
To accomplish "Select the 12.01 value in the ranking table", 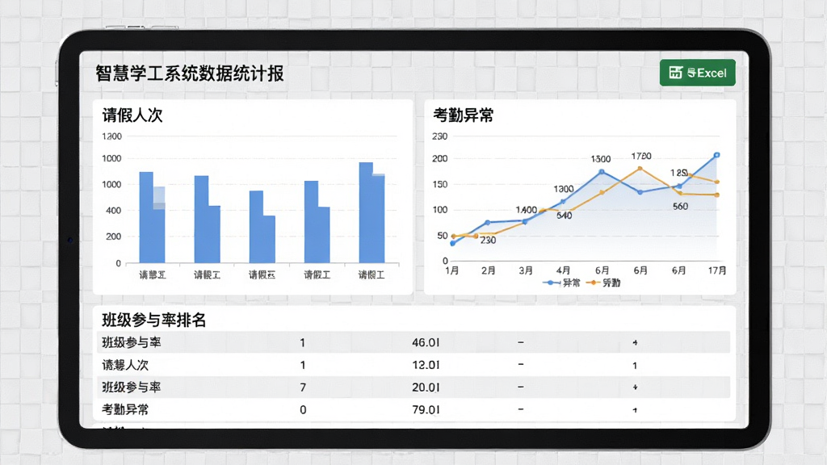I will pyautogui.click(x=426, y=365).
